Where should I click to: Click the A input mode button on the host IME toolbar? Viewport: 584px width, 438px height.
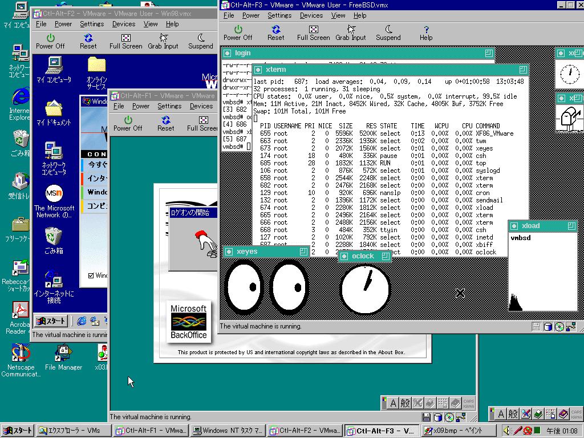[x=501, y=414]
